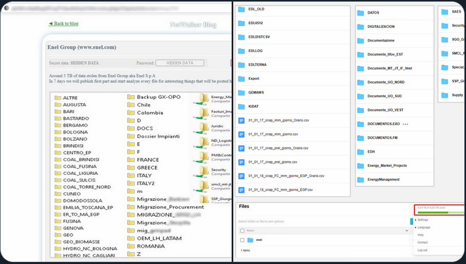Open the KIDAT folder icon
Viewport: 466px width, 264px height.
click(241, 106)
